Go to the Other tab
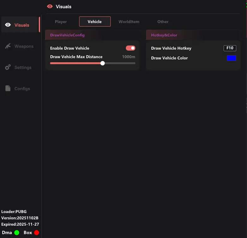 (163, 21)
